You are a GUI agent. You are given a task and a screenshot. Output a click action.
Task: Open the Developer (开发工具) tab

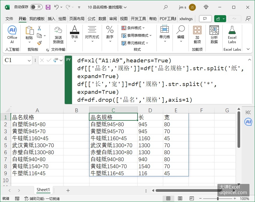(138, 19)
